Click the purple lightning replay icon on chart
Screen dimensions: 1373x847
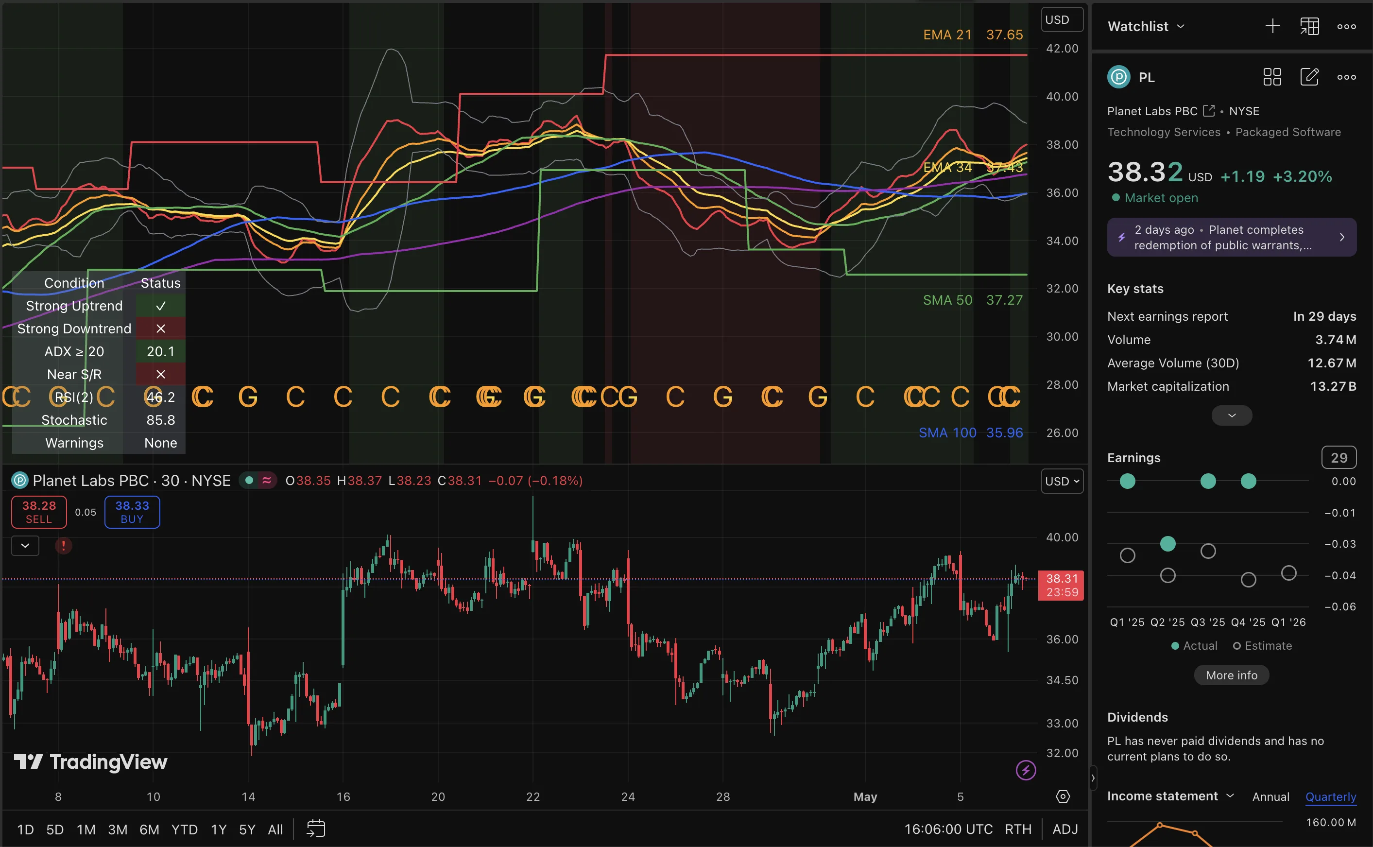(1025, 770)
